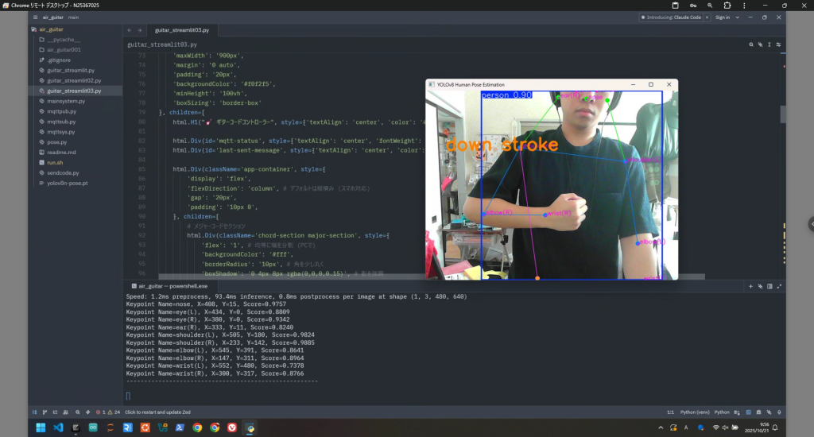Open buffer search in editor toolbar
814x437 pixels.
(x=750, y=44)
